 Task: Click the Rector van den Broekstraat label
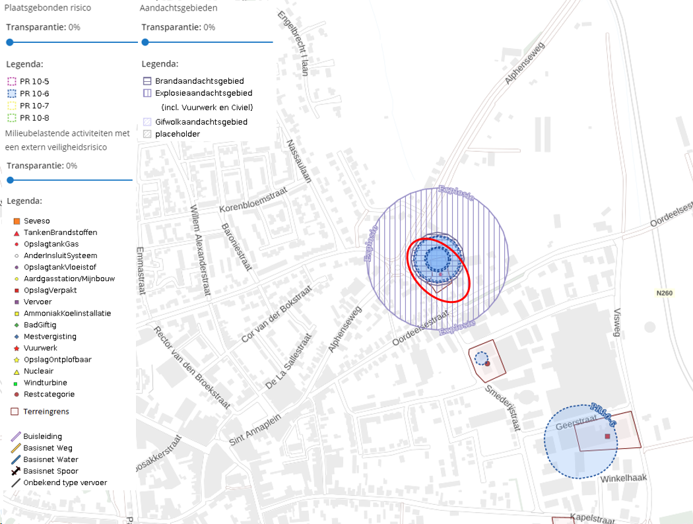pyautogui.click(x=192, y=367)
